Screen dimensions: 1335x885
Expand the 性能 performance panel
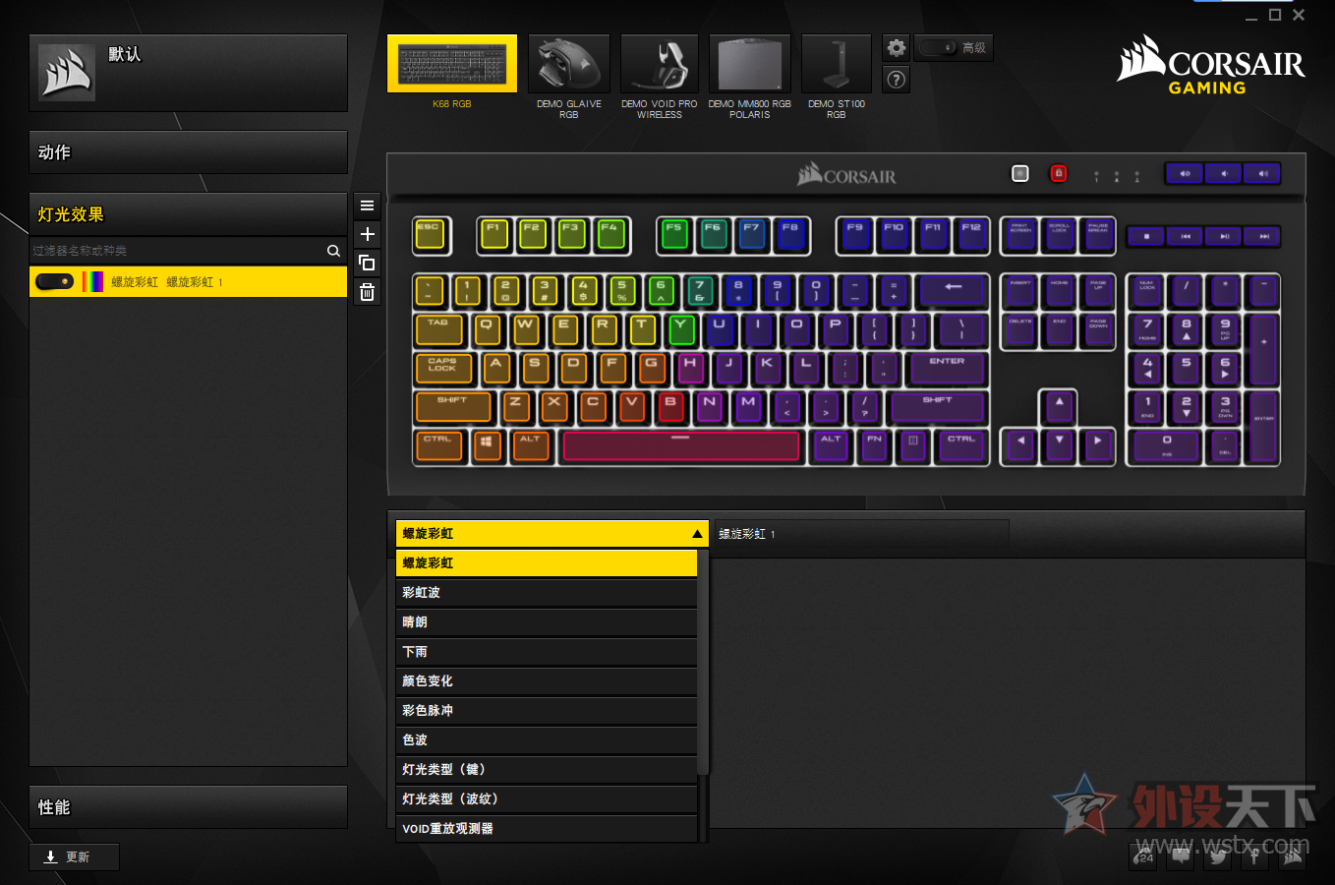(x=188, y=807)
